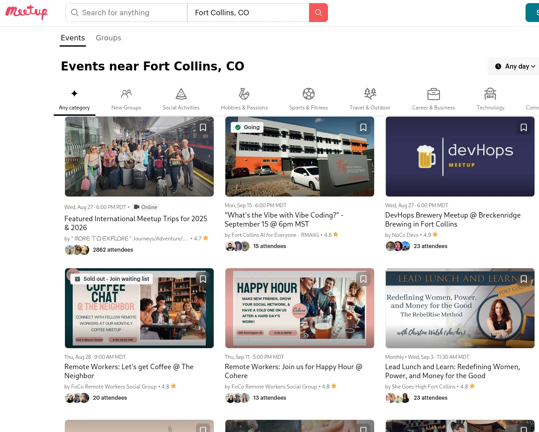The width and height of the screenshot is (539, 432).
Task: Select the New Groups people icon
Action: point(126,93)
